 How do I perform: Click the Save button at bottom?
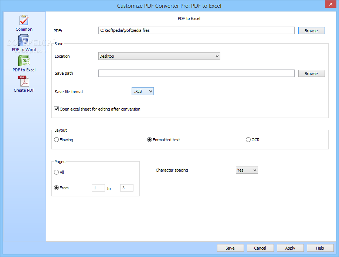[230, 248]
